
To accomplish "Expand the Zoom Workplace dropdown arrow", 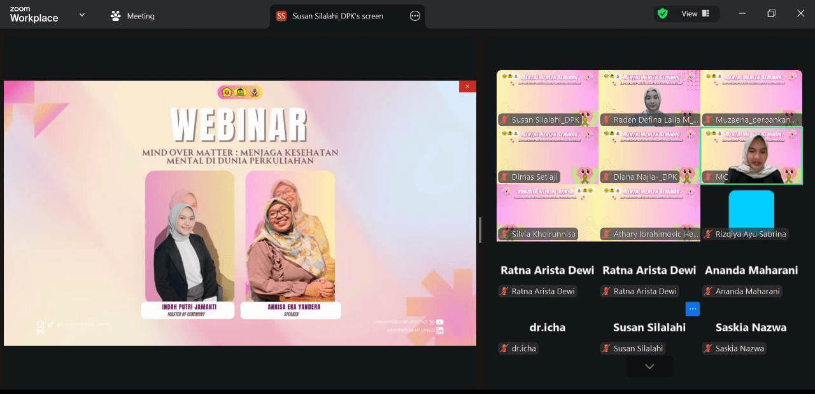I will (x=81, y=15).
